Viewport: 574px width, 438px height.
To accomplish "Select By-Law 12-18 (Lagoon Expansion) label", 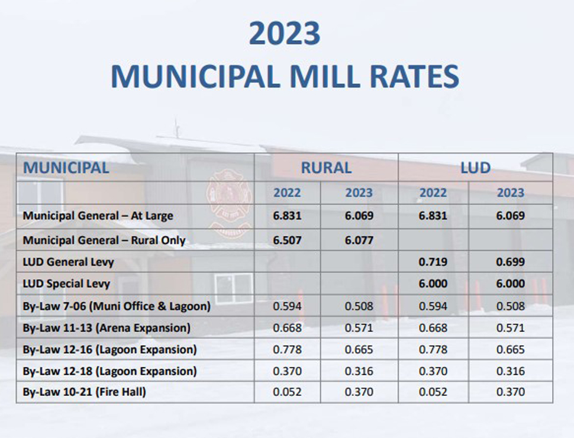I will click(109, 371).
